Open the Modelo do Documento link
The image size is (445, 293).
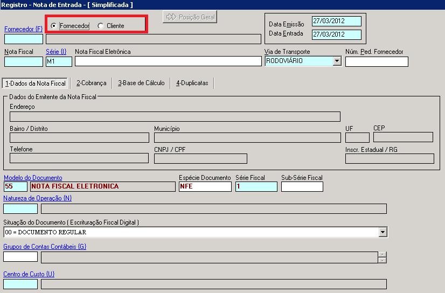tap(33, 178)
